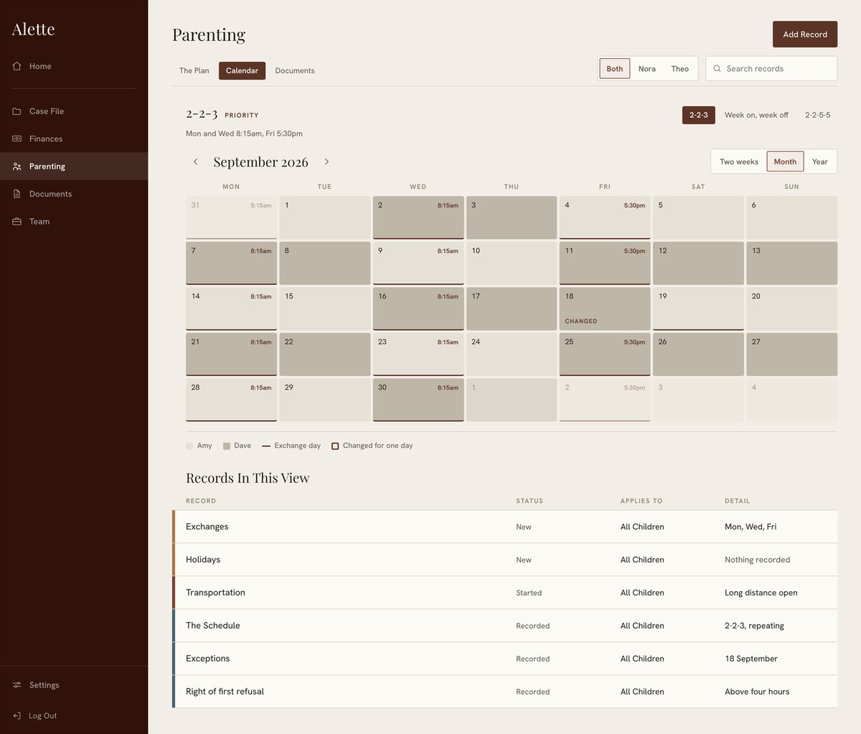Select the September 7 calendar cell

pyautogui.click(x=231, y=263)
